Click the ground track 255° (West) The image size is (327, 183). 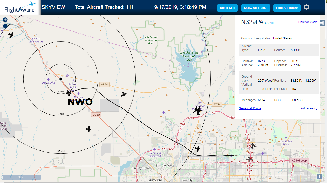(266, 81)
